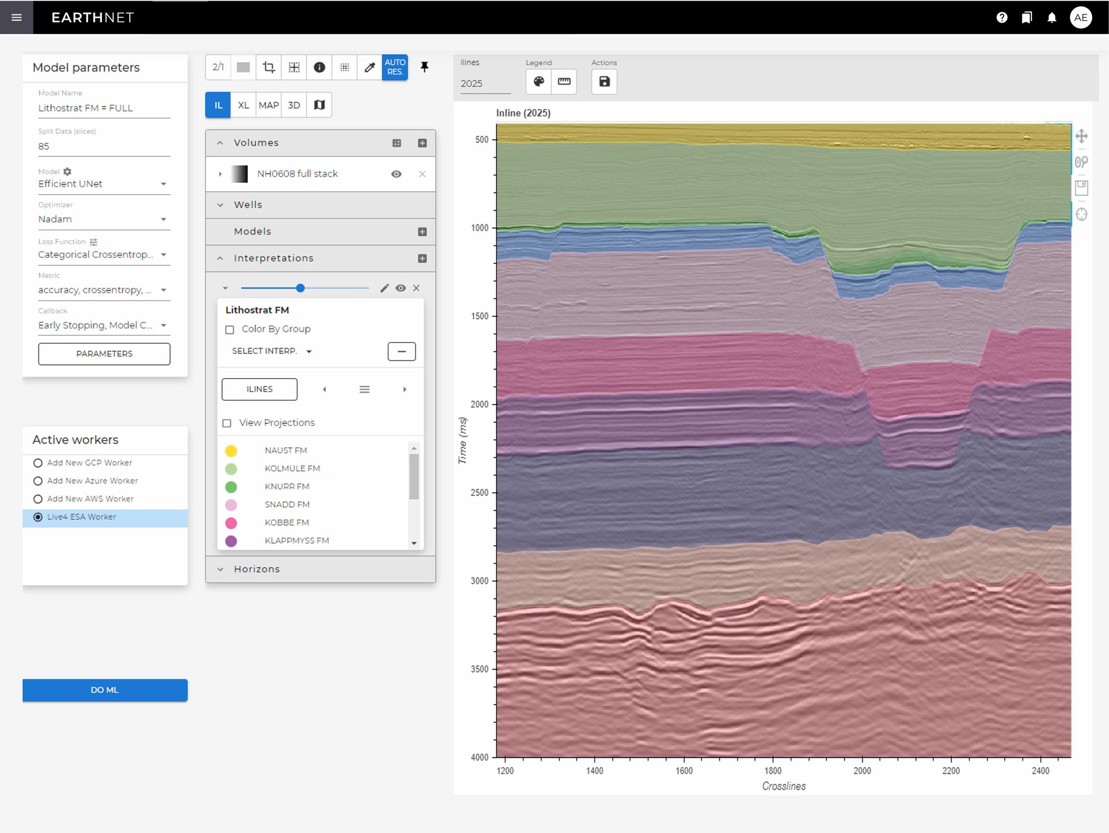Adjust the interpretation opacity slider
Image resolution: width=1109 pixels, height=833 pixels.
click(x=300, y=288)
